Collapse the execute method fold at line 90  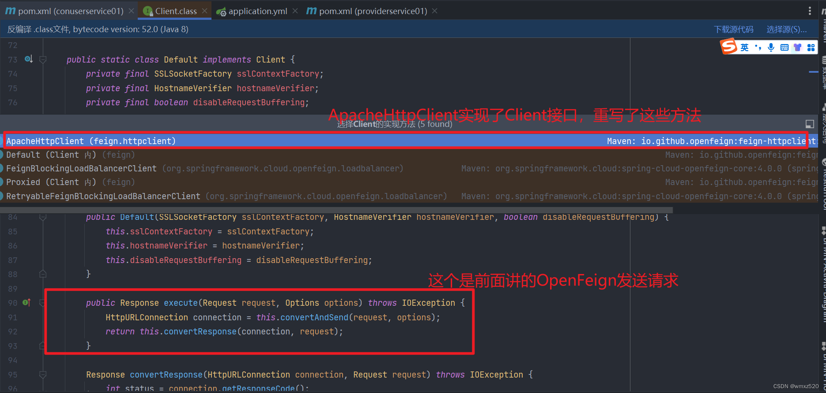[x=43, y=303]
